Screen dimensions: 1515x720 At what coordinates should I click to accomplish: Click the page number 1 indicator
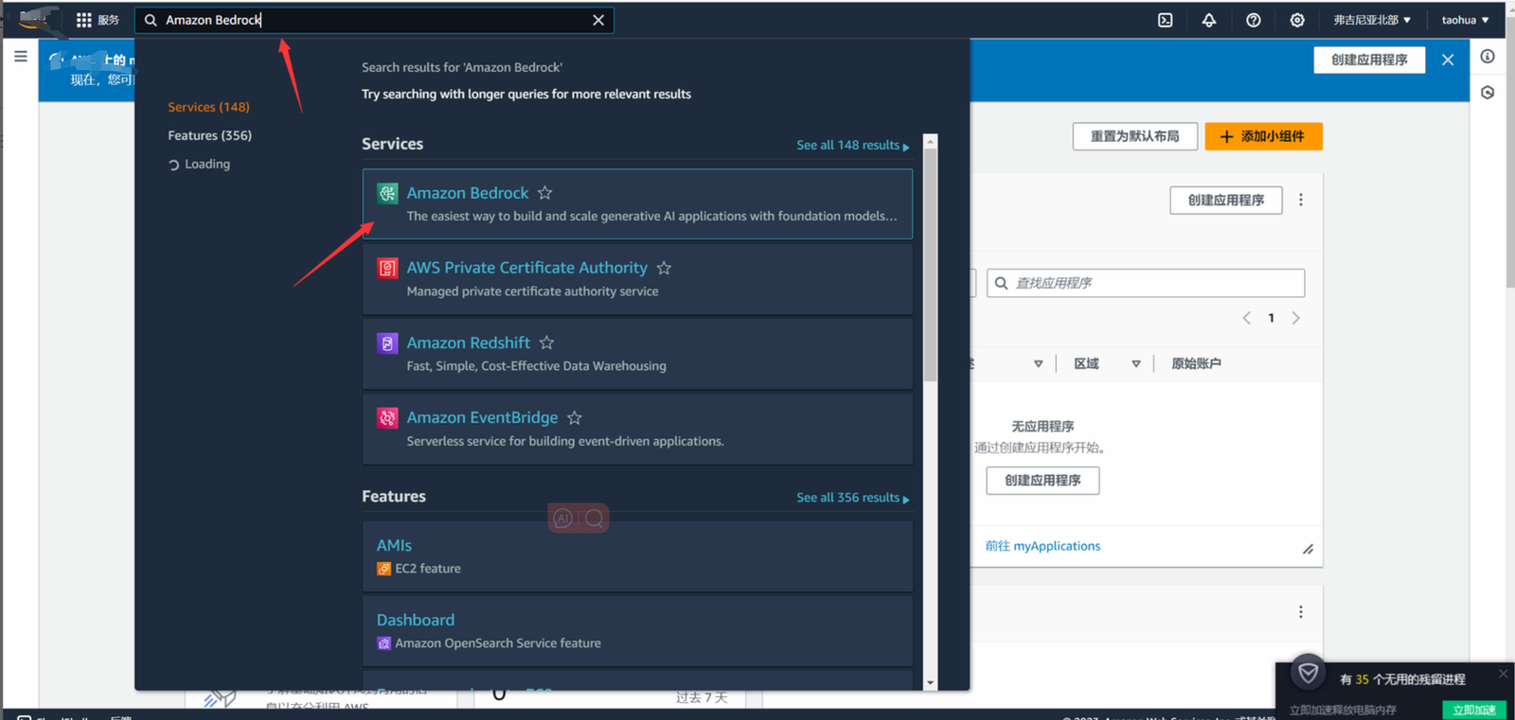pos(1272,318)
